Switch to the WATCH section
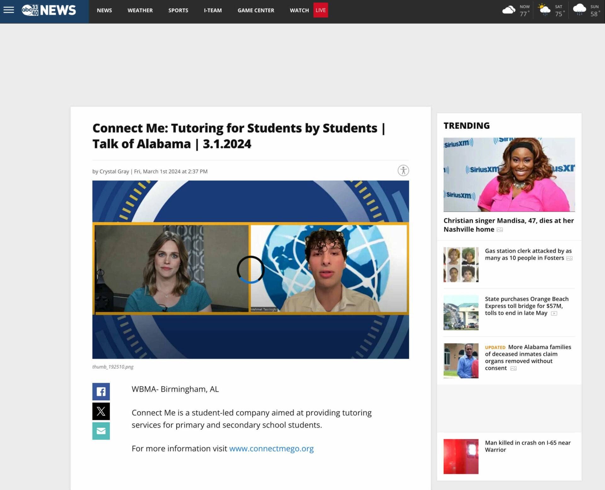 point(299,10)
